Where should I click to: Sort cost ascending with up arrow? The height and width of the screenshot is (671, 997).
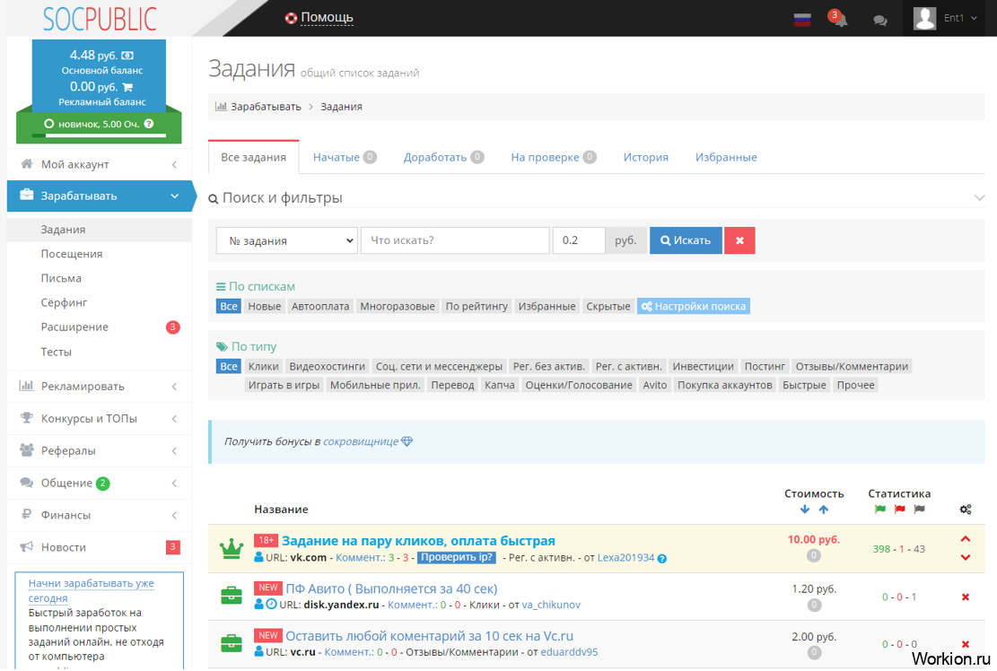(x=824, y=510)
